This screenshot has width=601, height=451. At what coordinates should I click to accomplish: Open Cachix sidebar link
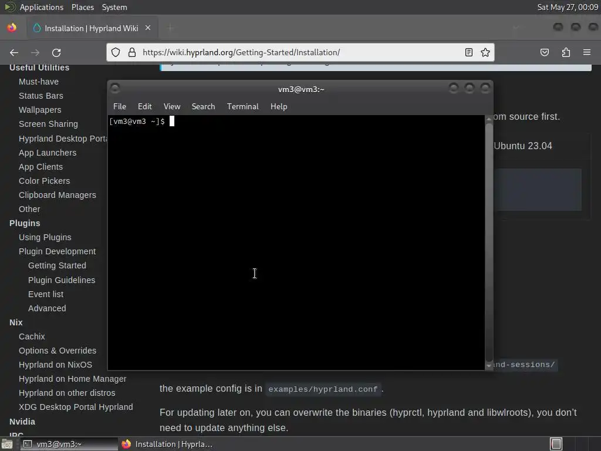(32, 336)
